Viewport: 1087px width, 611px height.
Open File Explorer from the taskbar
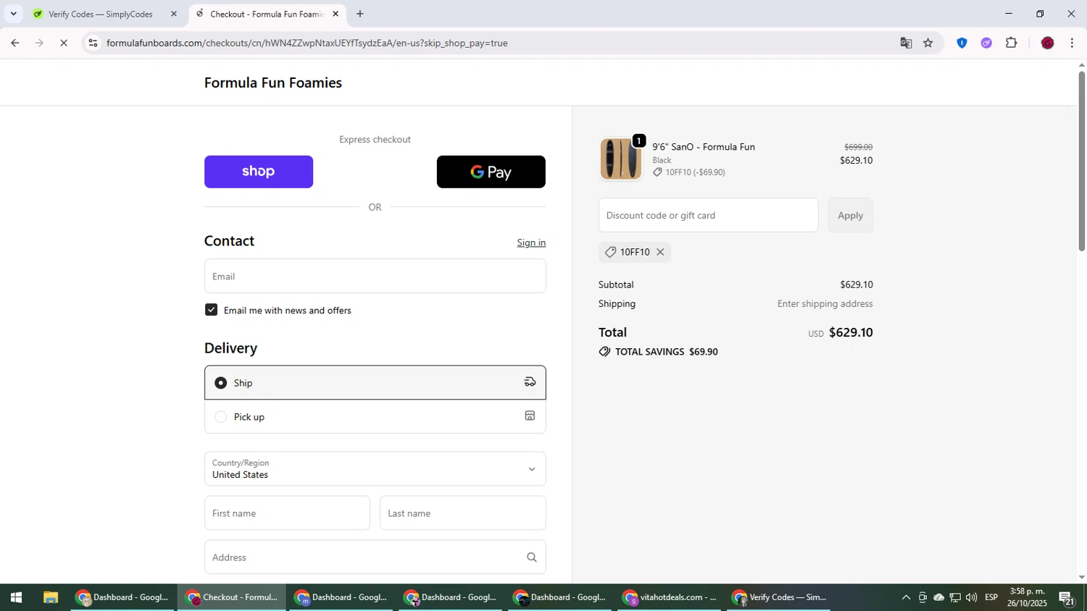coord(50,597)
